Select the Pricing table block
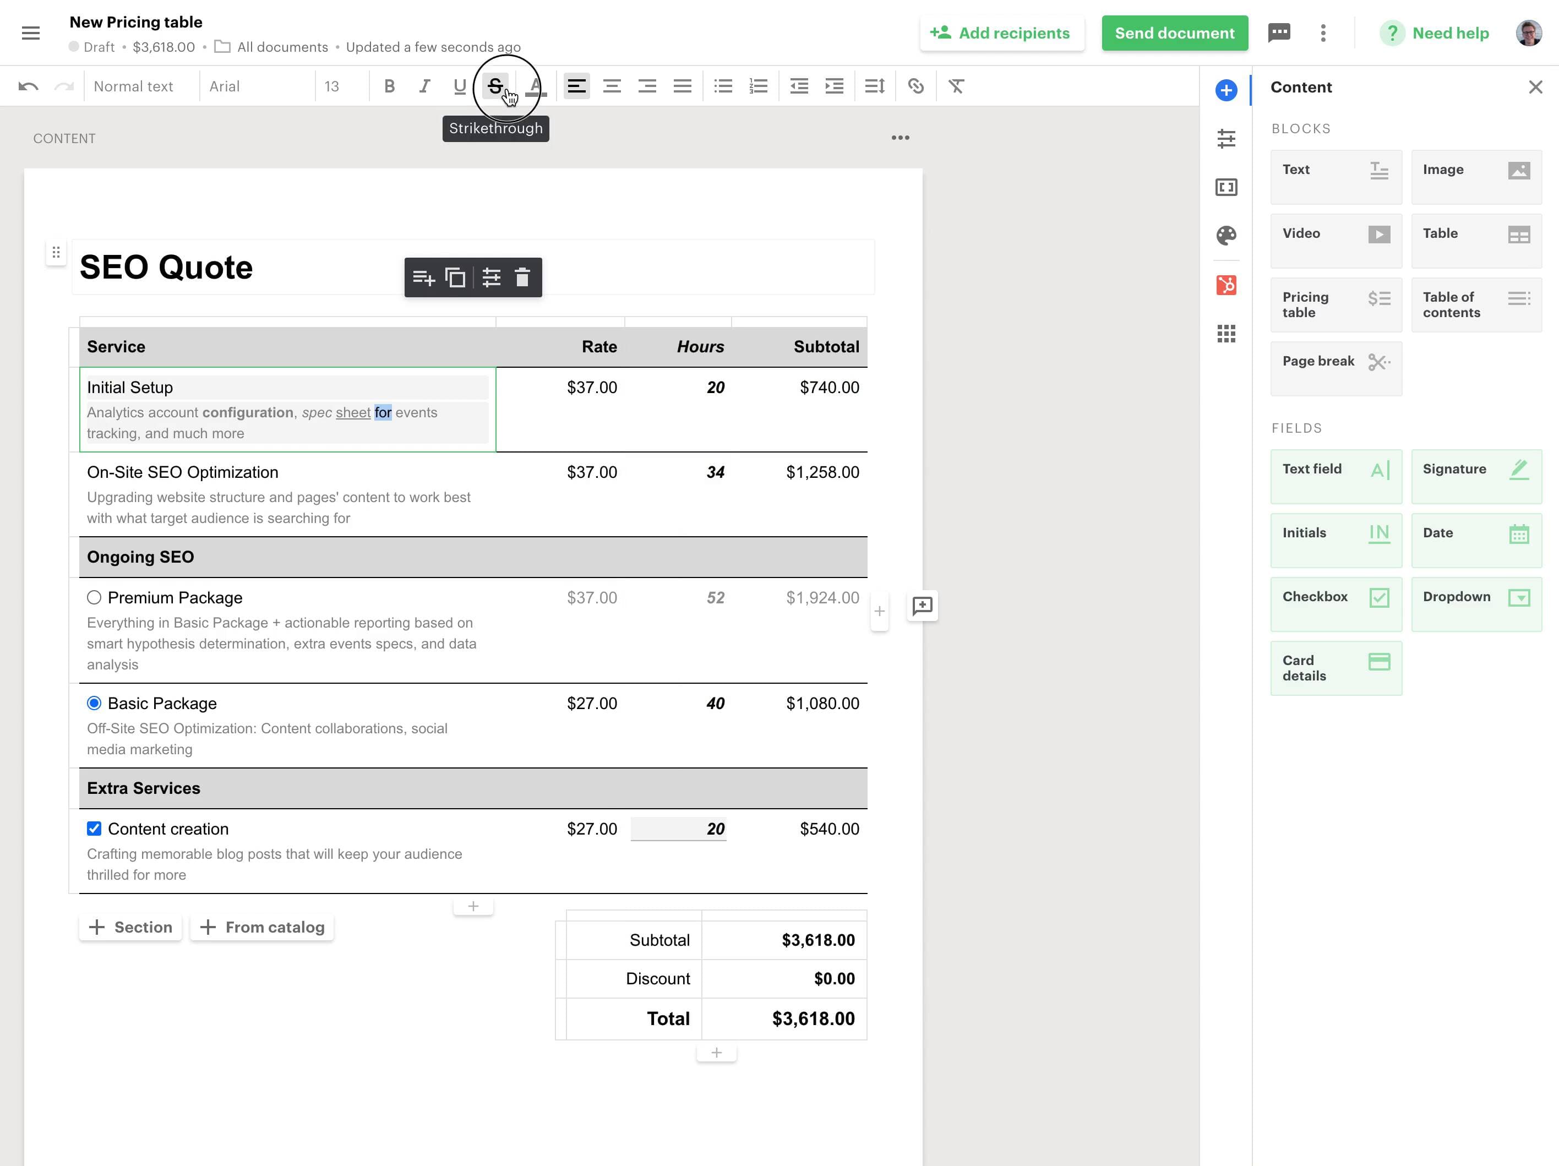This screenshot has width=1559, height=1166. (1335, 304)
